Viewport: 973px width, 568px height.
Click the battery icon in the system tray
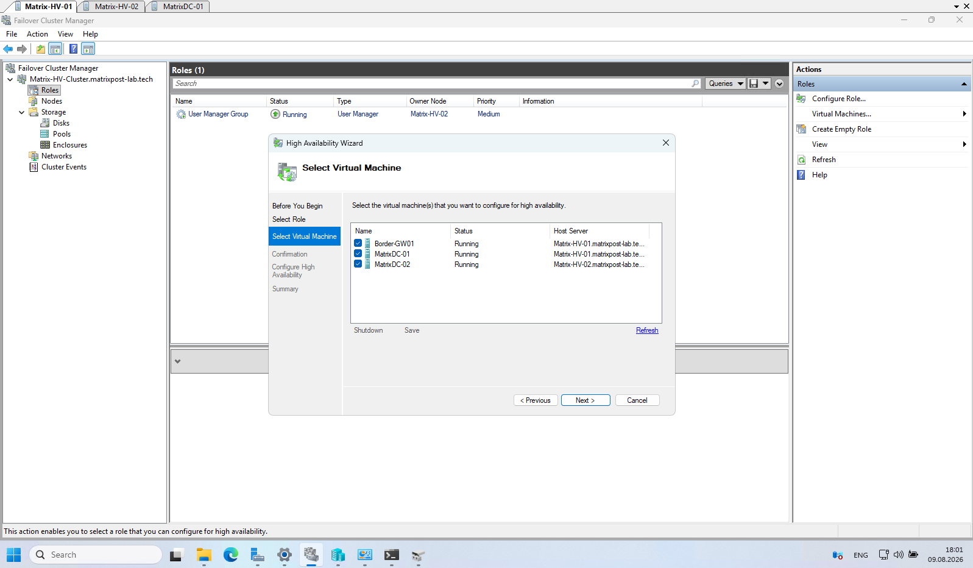click(x=913, y=555)
